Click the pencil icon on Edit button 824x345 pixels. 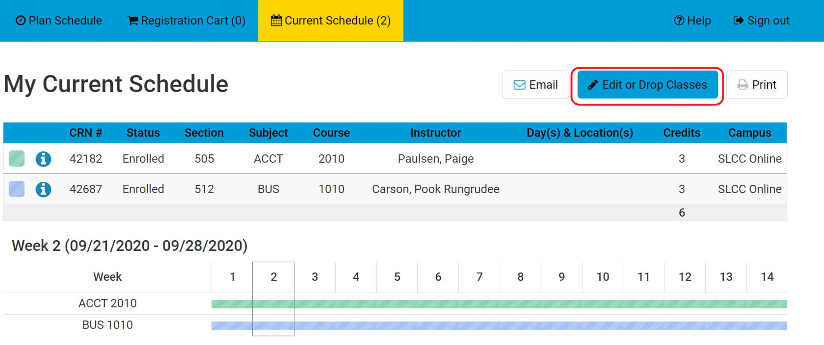tap(593, 85)
